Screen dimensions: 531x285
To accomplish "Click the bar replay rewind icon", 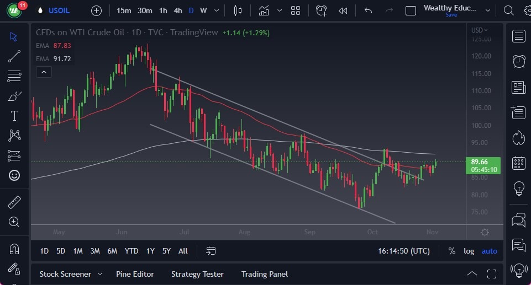I will tap(343, 10).
